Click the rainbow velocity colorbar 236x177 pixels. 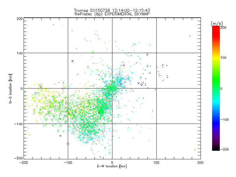(216, 88)
